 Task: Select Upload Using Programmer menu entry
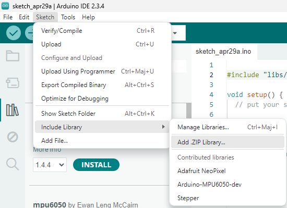click(102, 71)
